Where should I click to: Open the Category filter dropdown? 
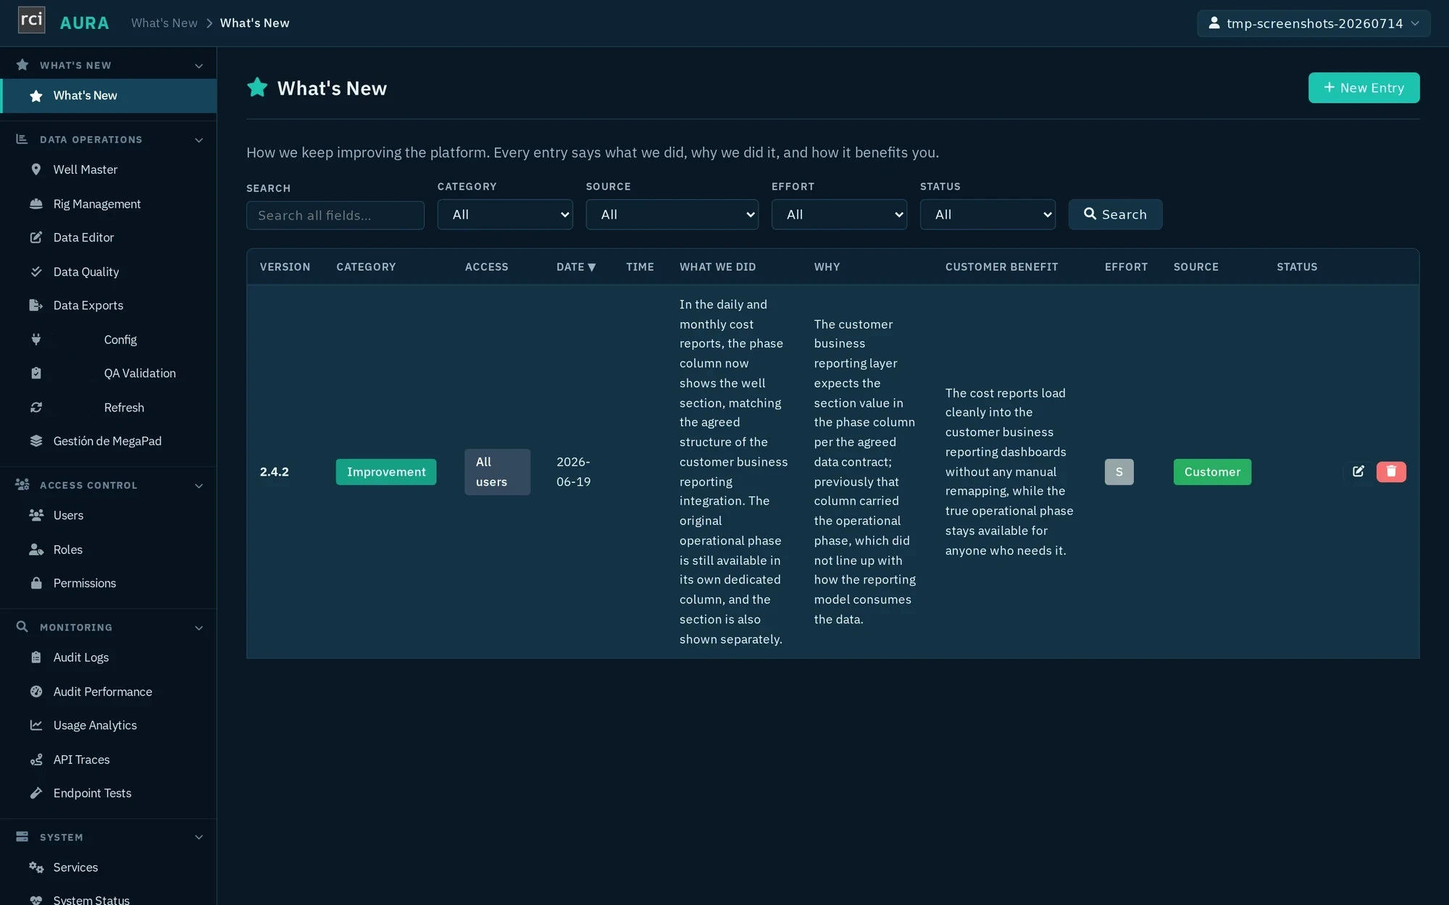tap(505, 214)
